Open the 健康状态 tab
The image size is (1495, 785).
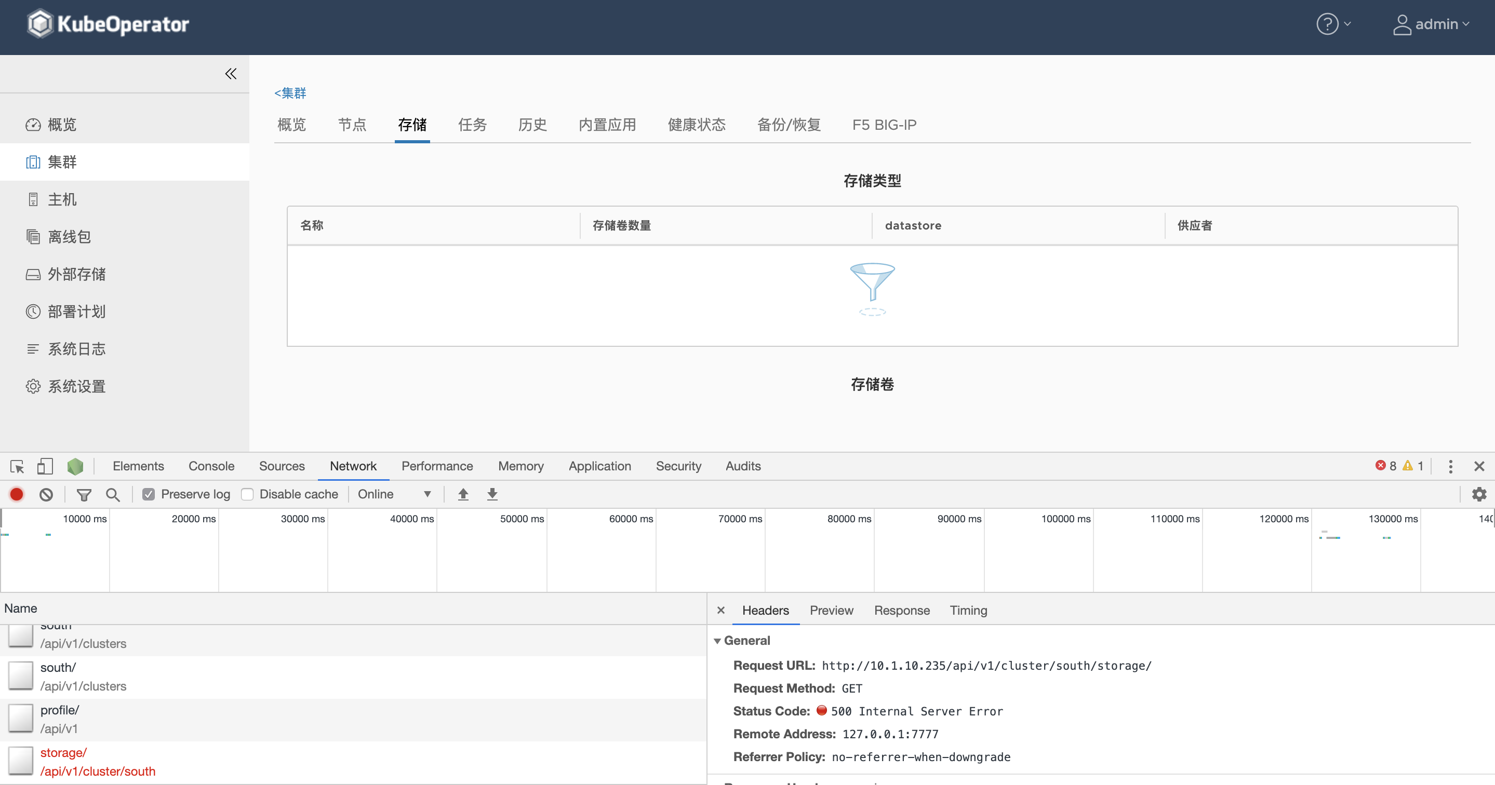(697, 125)
